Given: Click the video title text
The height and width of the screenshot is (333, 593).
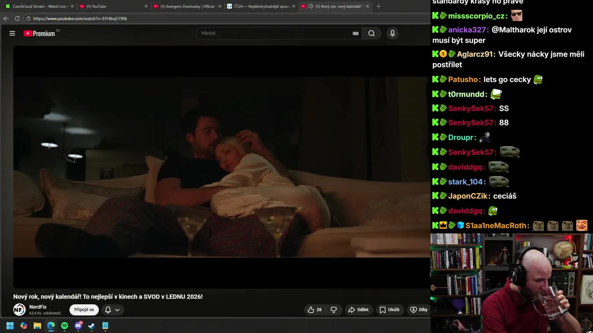Looking at the screenshot, I should [108, 296].
